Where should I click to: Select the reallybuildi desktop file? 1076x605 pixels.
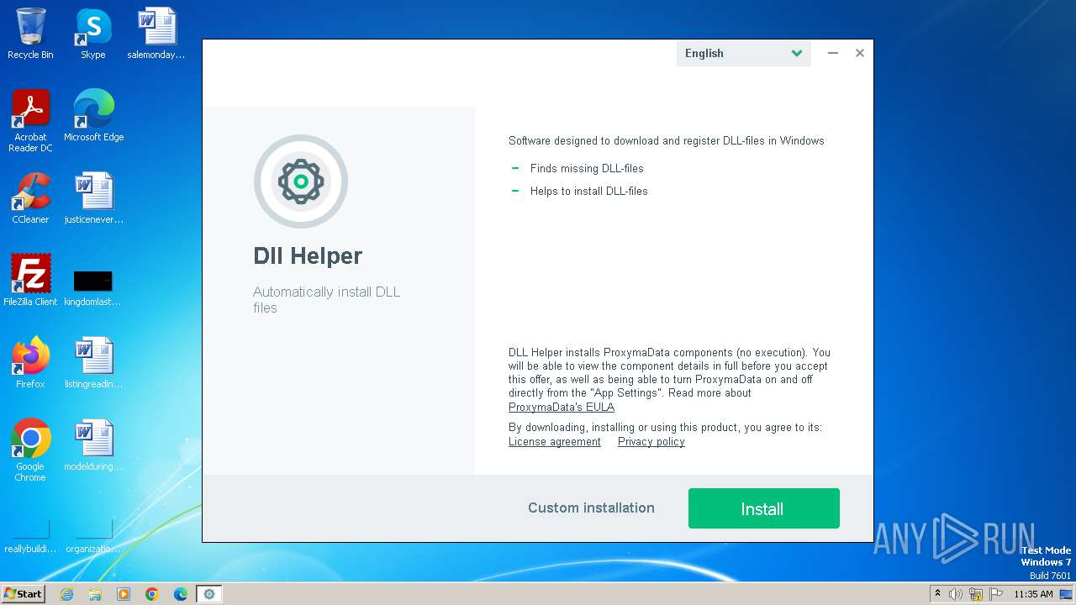pyautogui.click(x=30, y=537)
